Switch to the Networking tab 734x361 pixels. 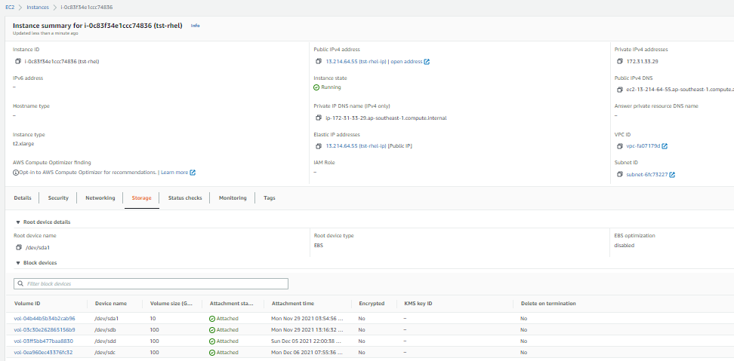click(100, 198)
